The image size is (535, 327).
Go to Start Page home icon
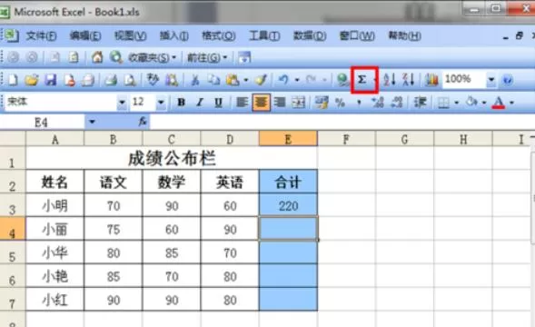click(97, 57)
